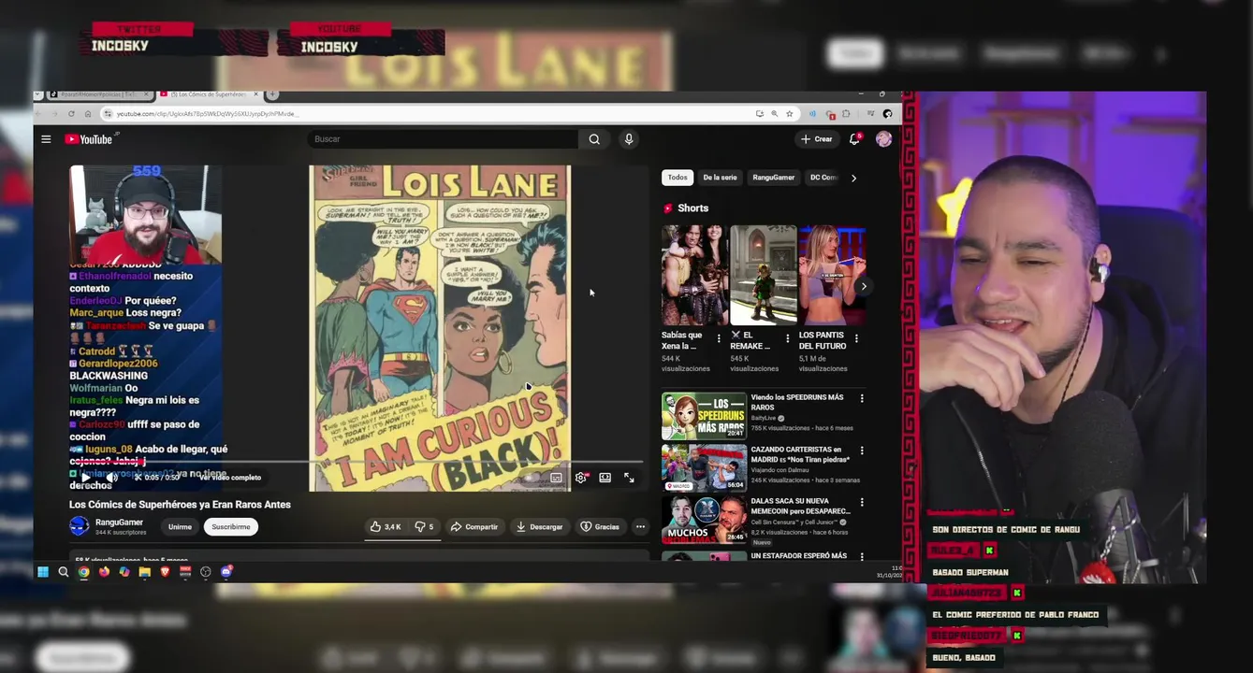
Task: Click the Descargar button
Action: 540,526
